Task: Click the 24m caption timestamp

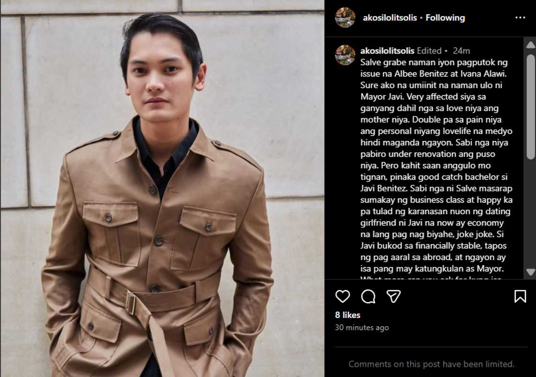Action: 461,51
